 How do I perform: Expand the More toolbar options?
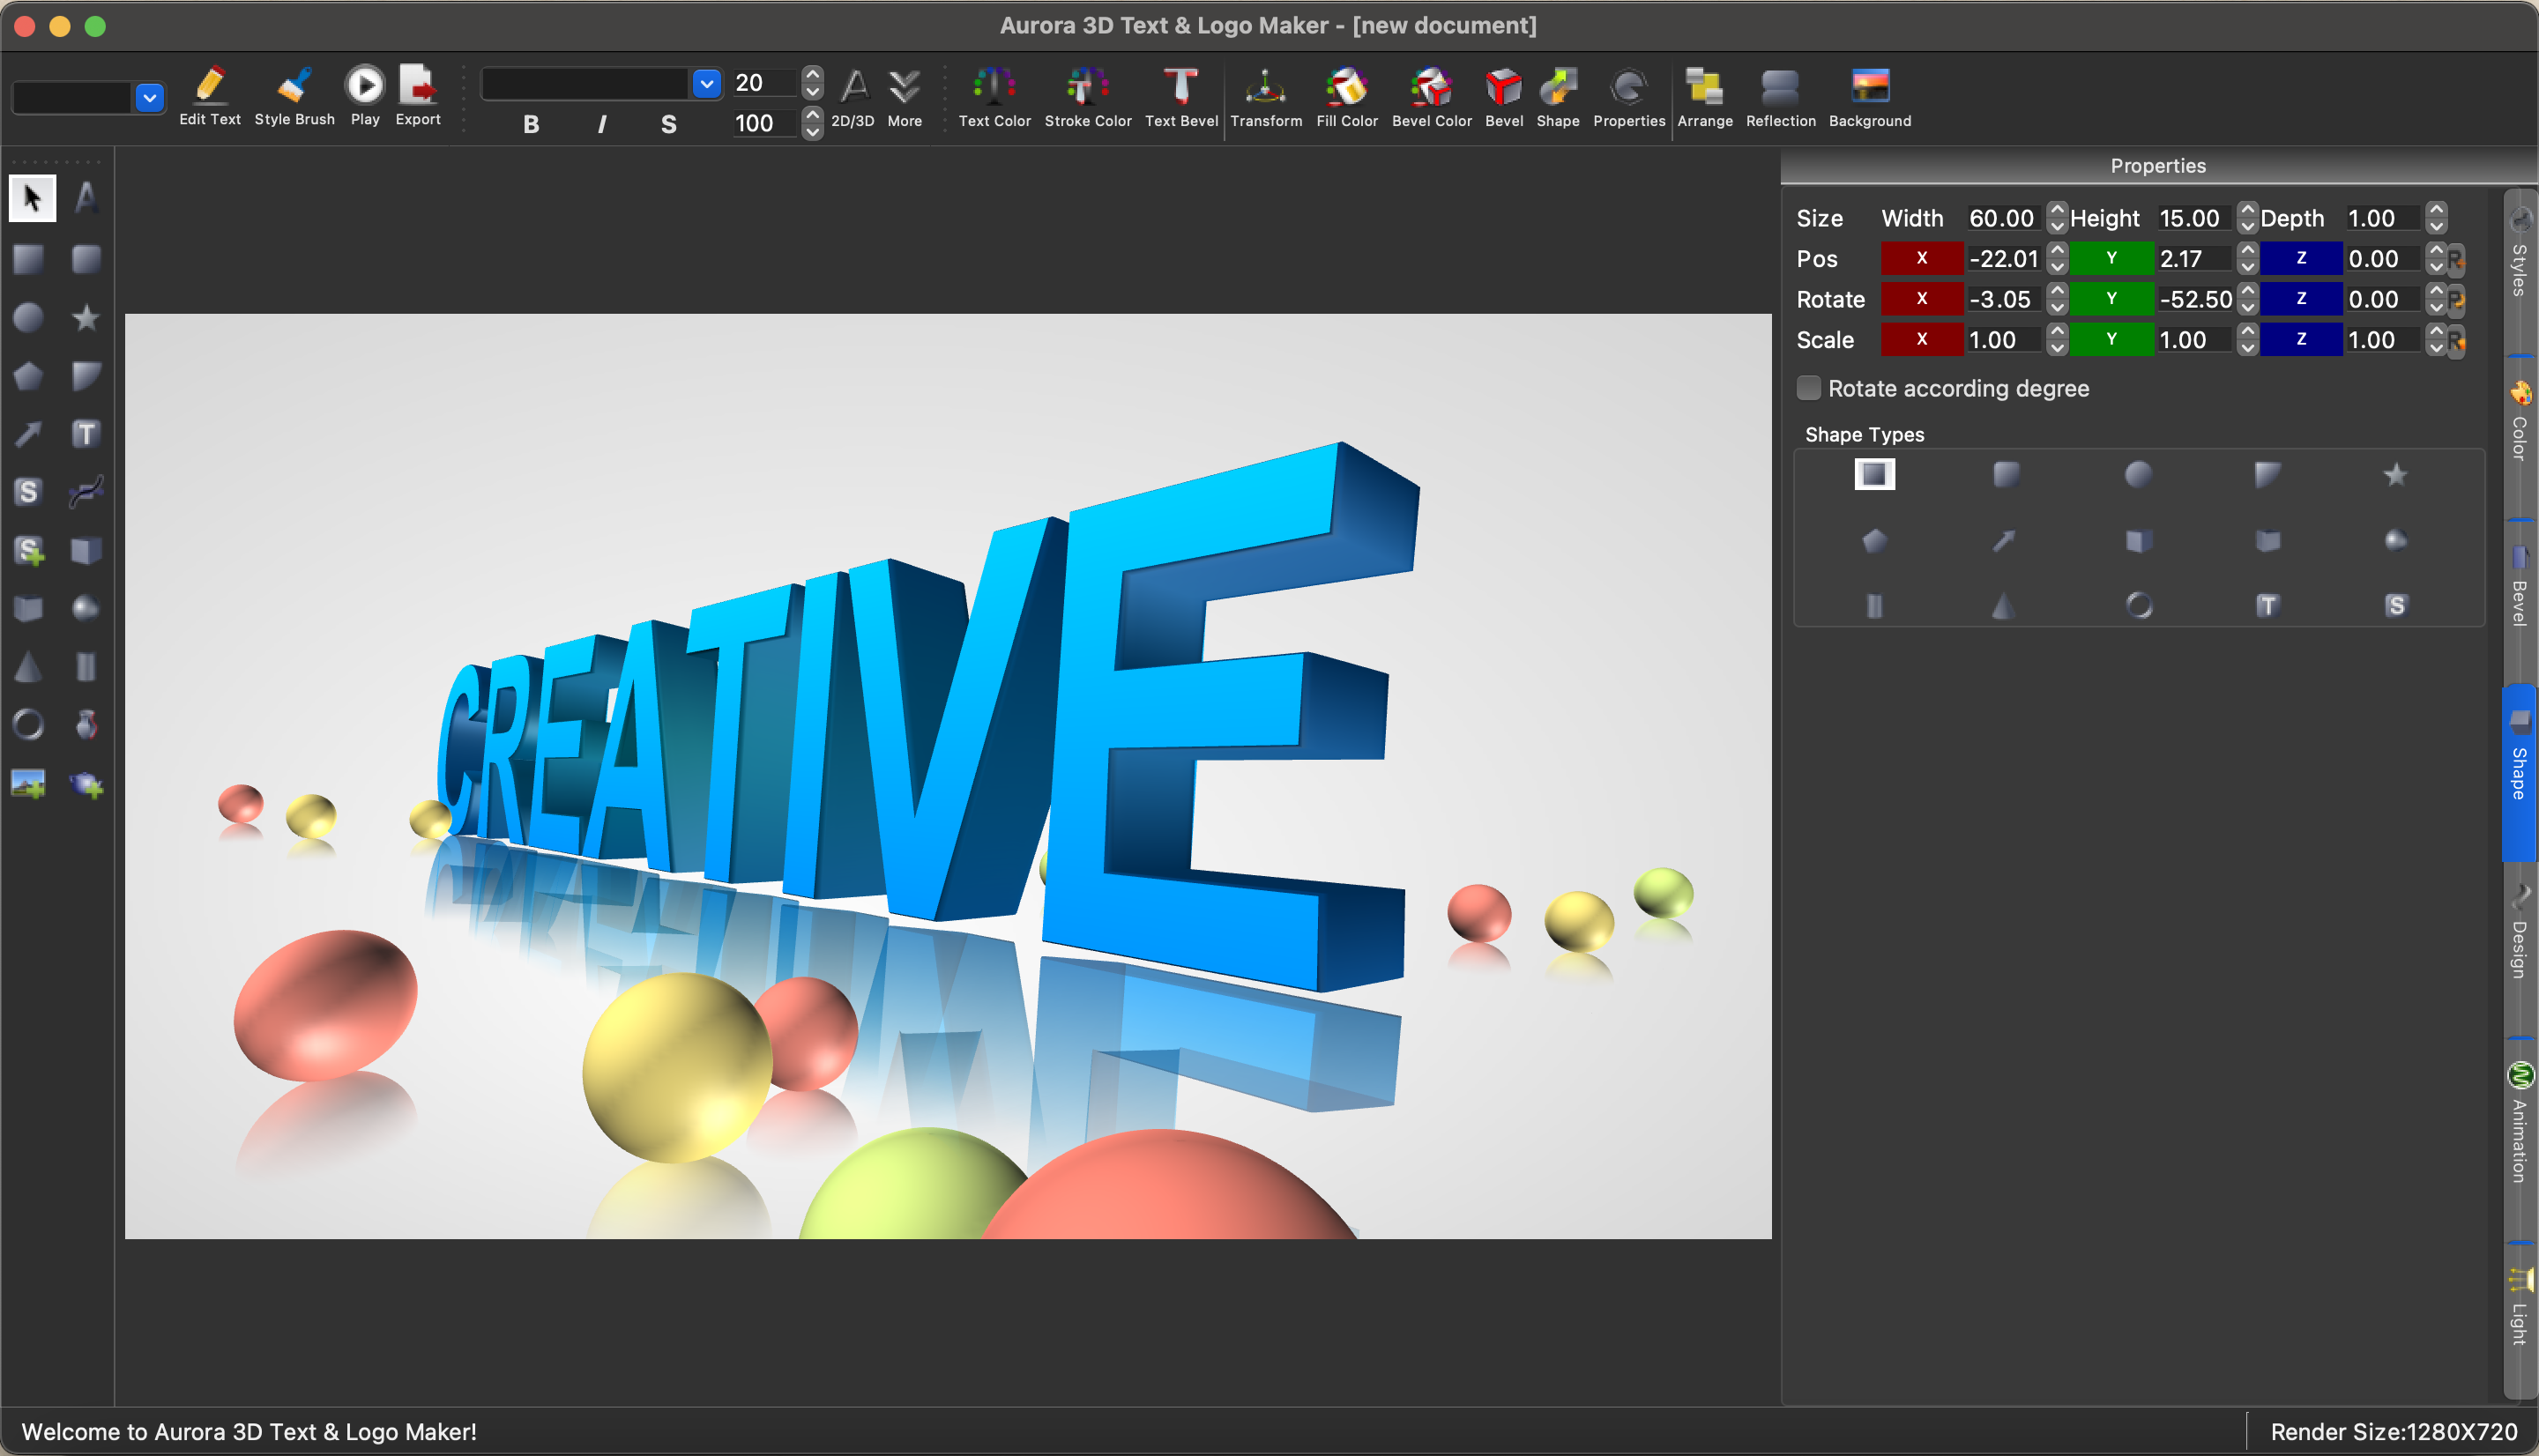click(905, 98)
